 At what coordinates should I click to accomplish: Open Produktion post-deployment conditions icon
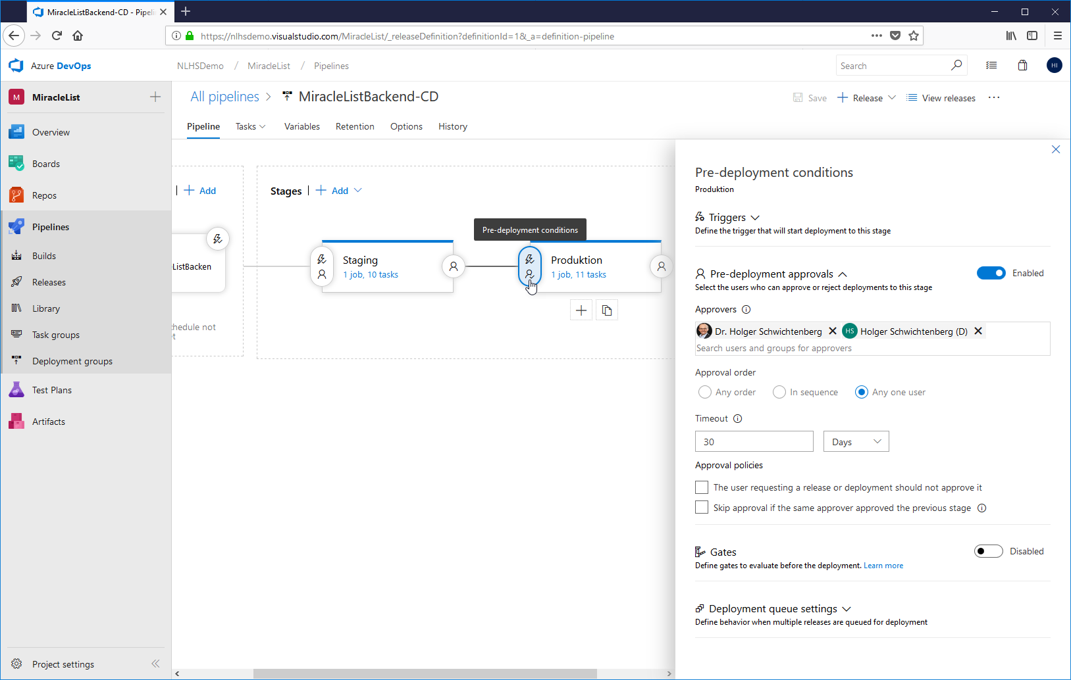tap(661, 266)
